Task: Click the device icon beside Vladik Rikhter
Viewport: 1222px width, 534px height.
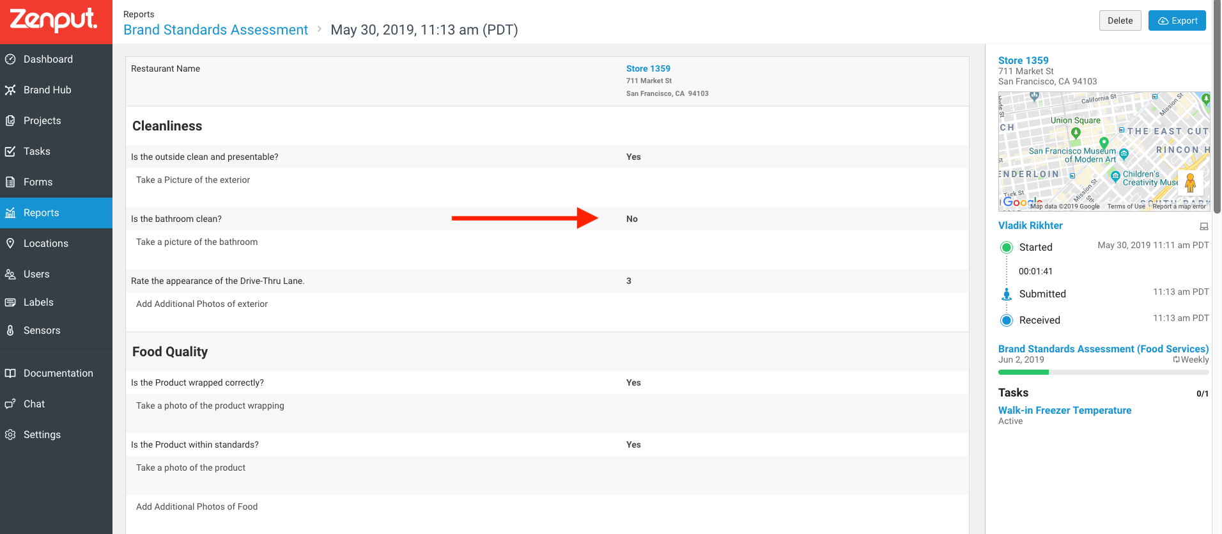Action: 1204,226
